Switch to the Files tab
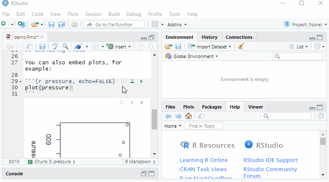Viewport: 329px width, 182px height. click(x=171, y=107)
